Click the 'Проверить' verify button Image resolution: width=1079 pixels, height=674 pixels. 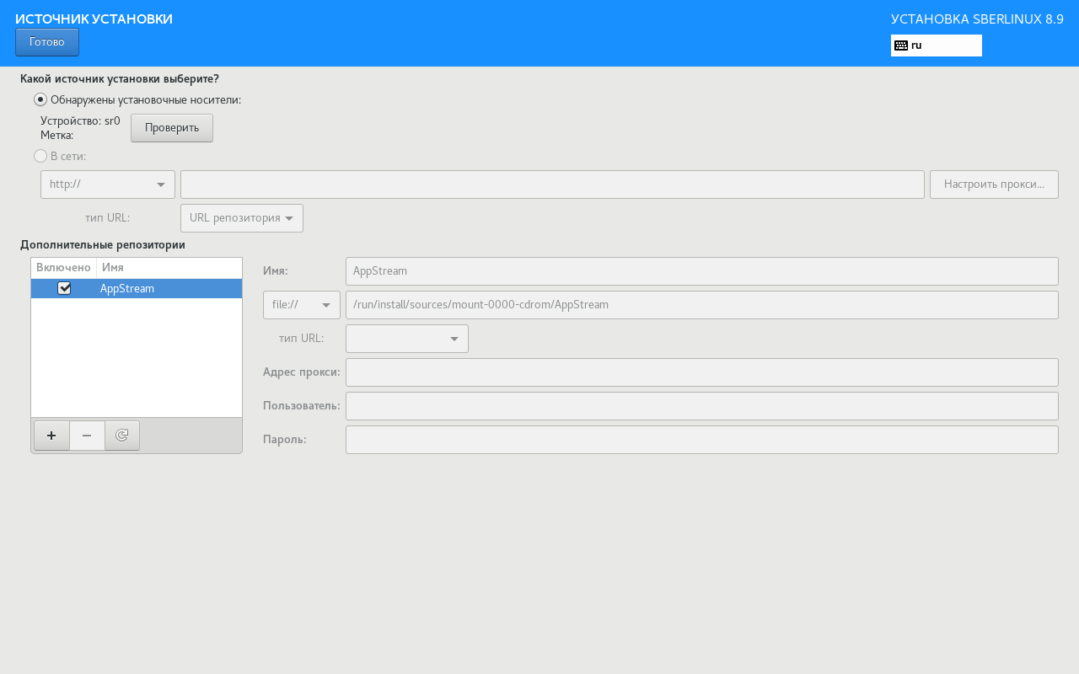coord(172,128)
